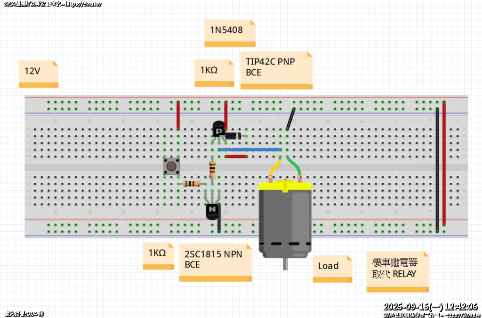The width and height of the screenshot is (482, 318).
Task: Click the watermark URL at top left
Action: point(52,4)
